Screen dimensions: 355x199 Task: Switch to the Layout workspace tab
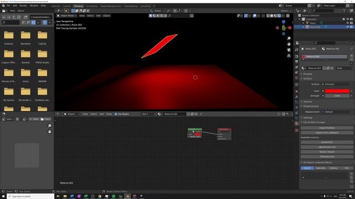click(x=67, y=6)
